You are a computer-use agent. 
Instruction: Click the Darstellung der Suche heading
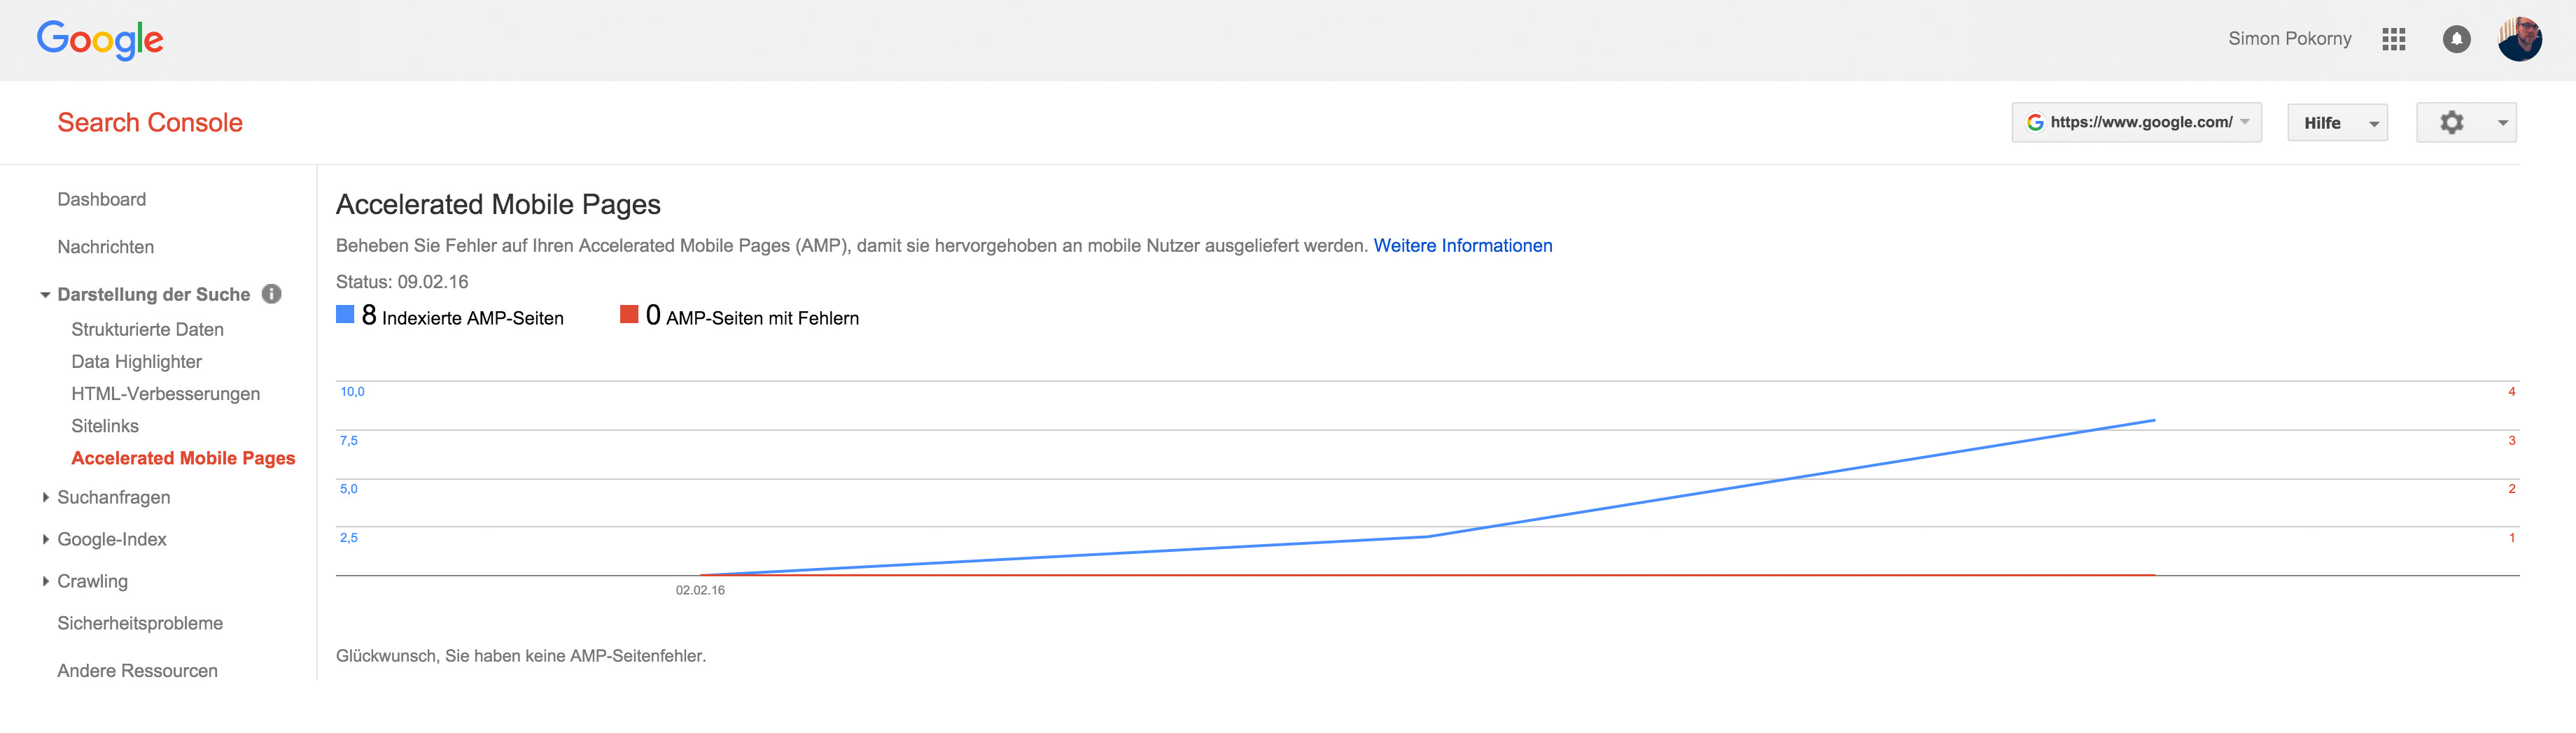tap(153, 294)
